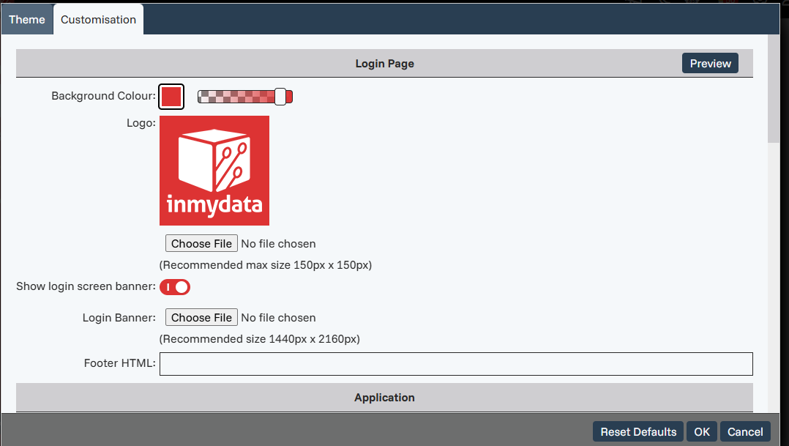Click the Application section header

coord(384,398)
